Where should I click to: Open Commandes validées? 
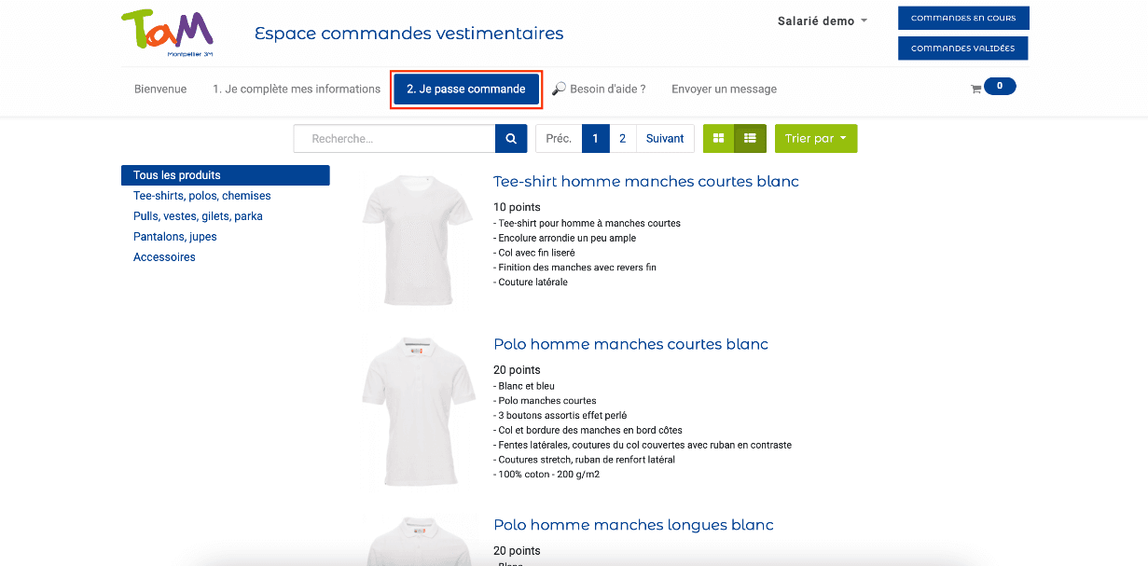tap(962, 48)
